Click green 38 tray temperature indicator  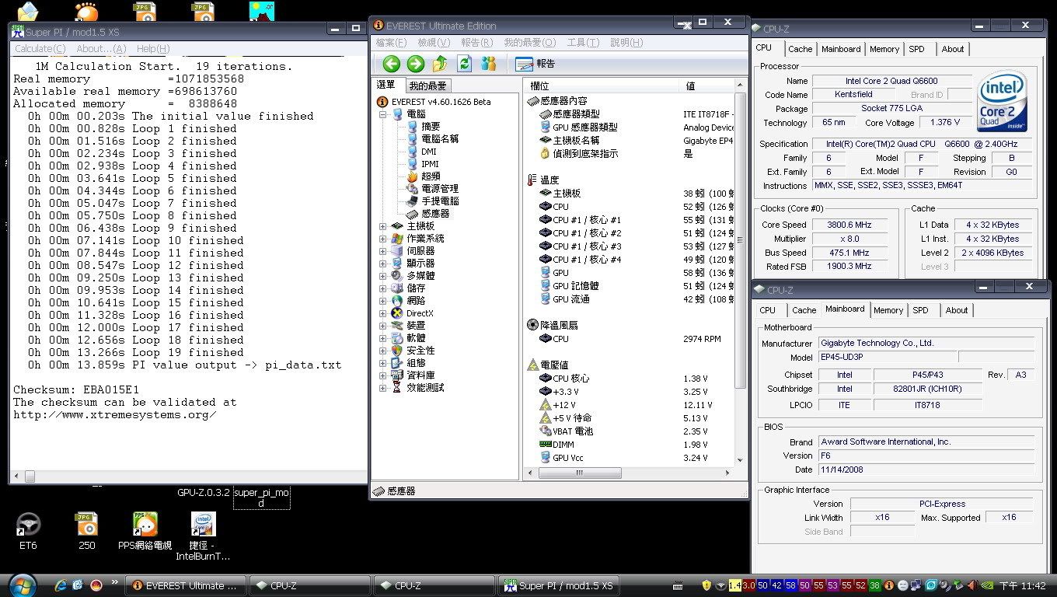pyautogui.click(x=875, y=585)
